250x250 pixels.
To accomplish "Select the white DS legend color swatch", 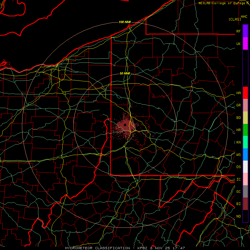I will coord(245,167).
